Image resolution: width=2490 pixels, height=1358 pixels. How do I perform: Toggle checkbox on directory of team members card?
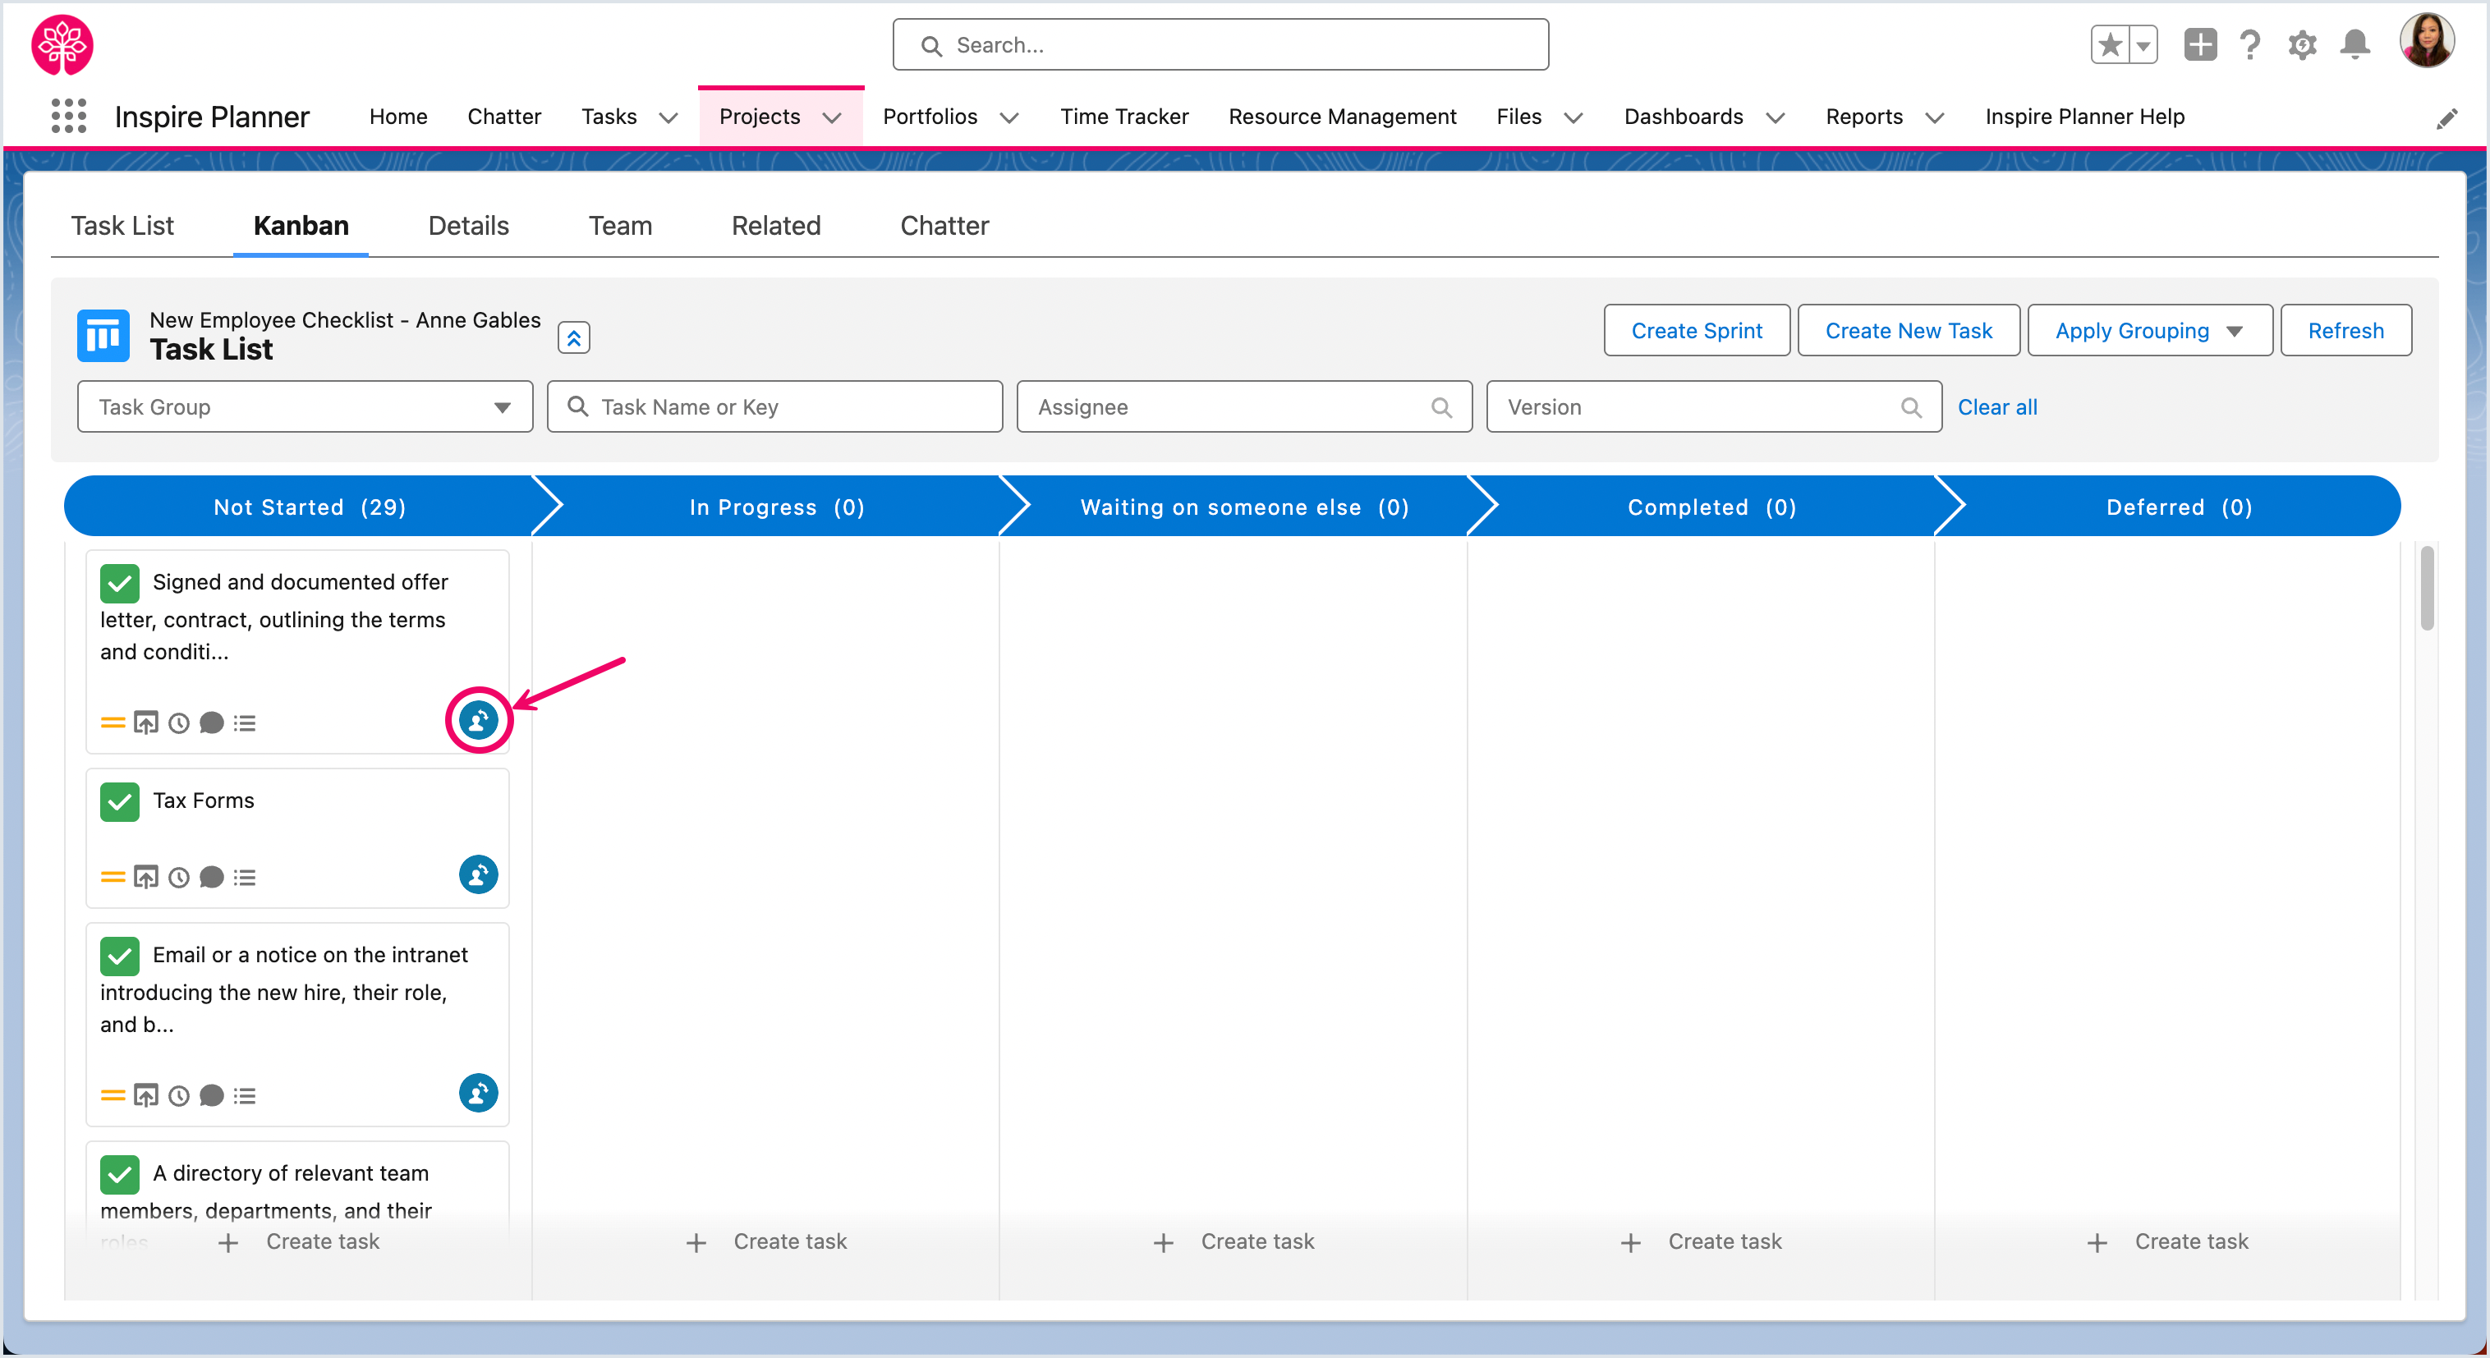(120, 1176)
